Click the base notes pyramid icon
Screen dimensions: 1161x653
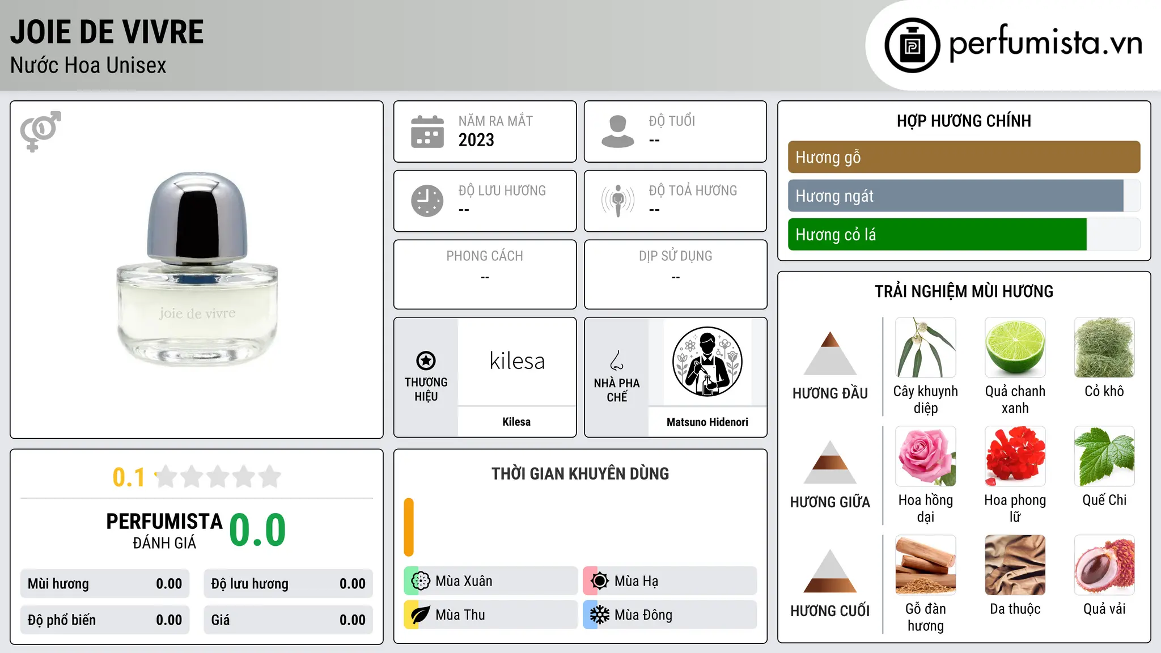[x=830, y=571]
